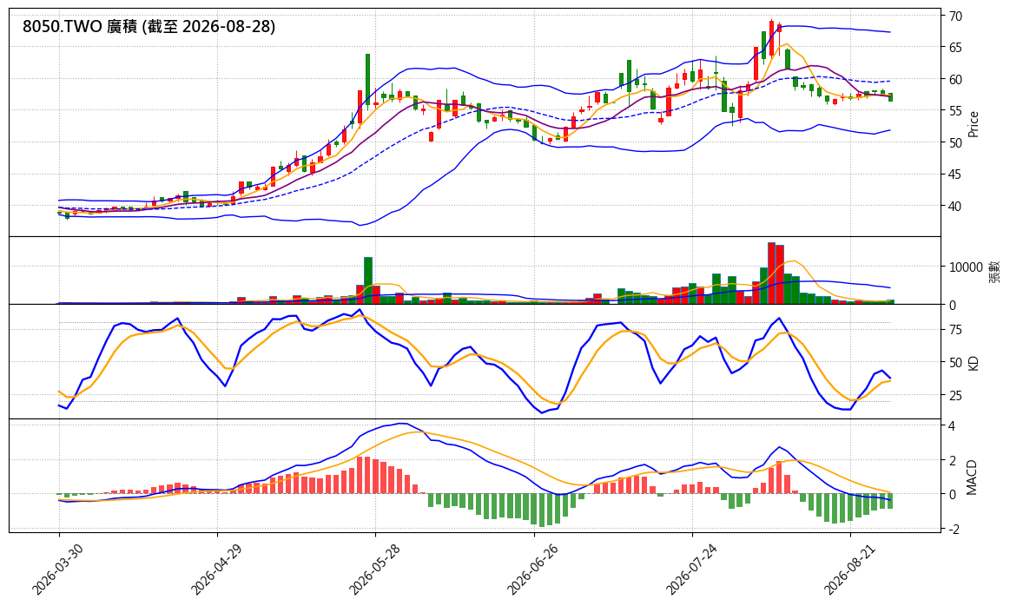Image resolution: width=1010 pixels, height=606 pixels.
Task: Click KD axis tick '75'
Action: pos(955,331)
